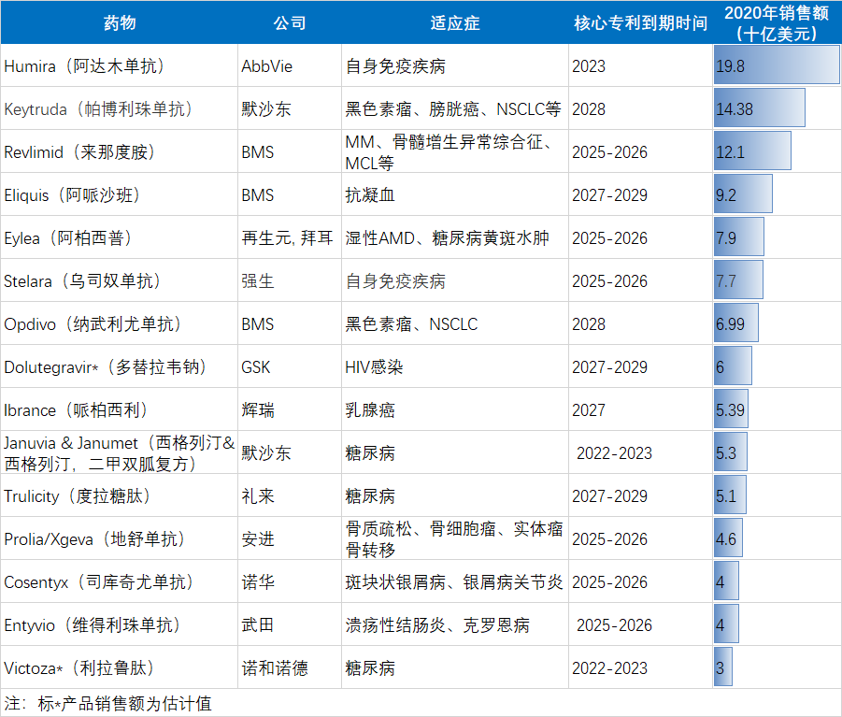The height and width of the screenshot is (717, 842).
Task: Click the sales value 4.6
Action: (728, 538)
